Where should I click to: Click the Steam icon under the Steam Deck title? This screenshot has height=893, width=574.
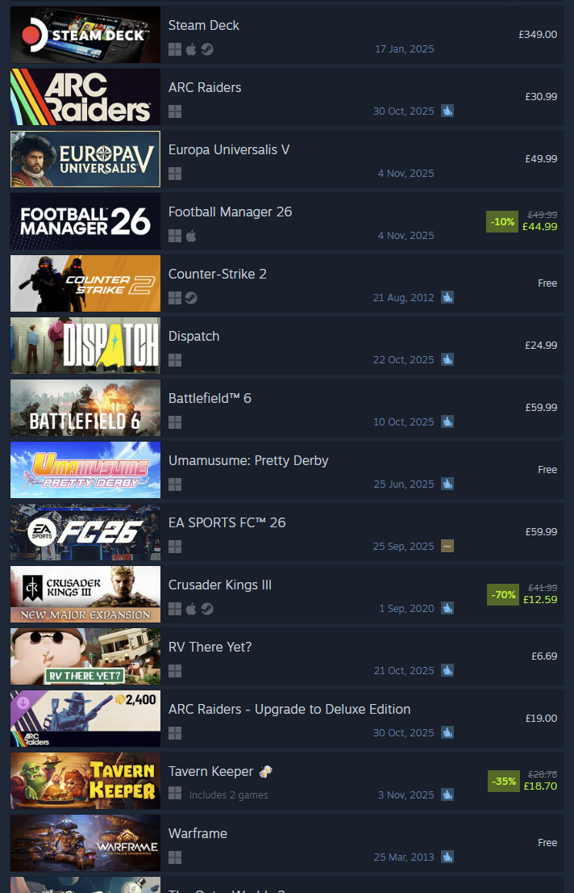pos(207,49)
